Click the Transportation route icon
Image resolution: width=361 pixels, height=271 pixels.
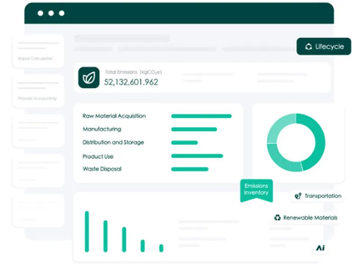coord(297,196)
